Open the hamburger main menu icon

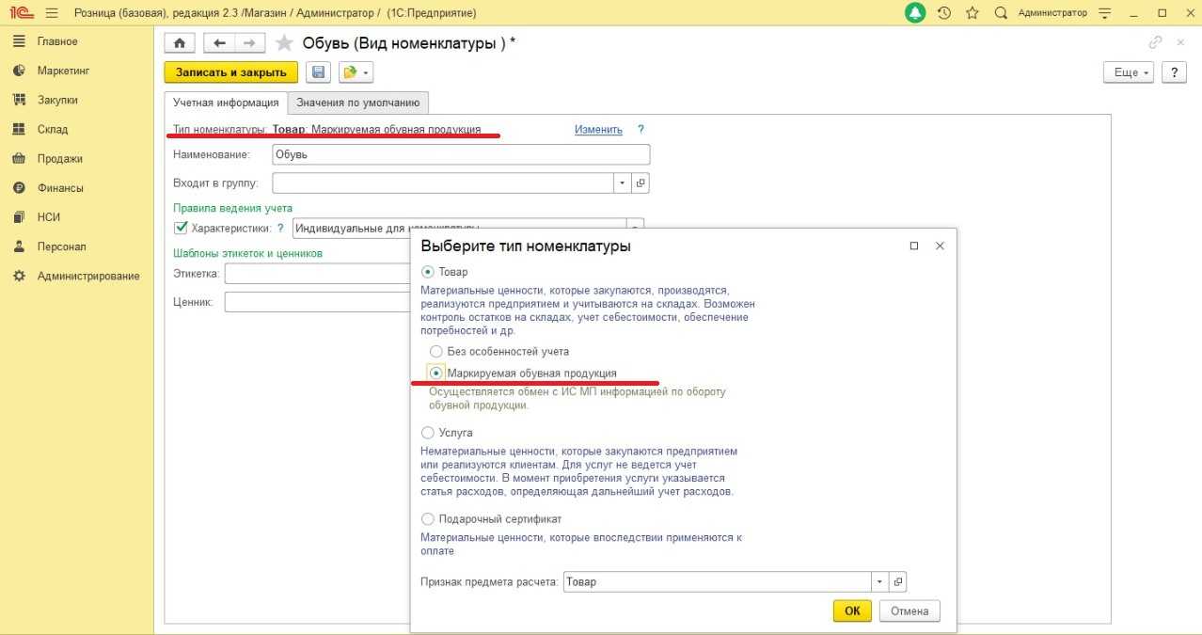[51, 13]
